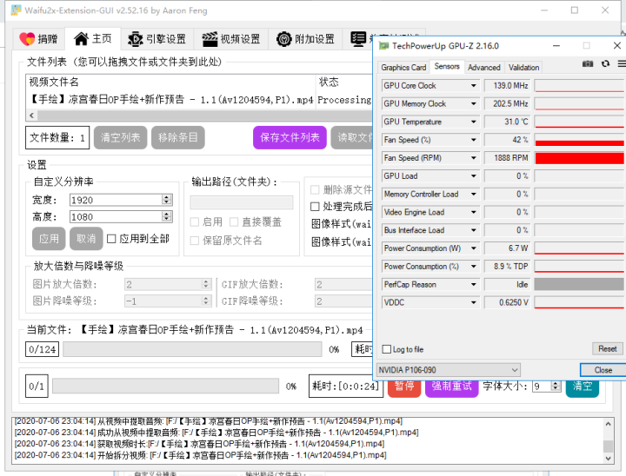The width and height of the screenshot is (626, 476).
Task: Expand the Memory Controller Load dropdown
Action: click(474, 194)
